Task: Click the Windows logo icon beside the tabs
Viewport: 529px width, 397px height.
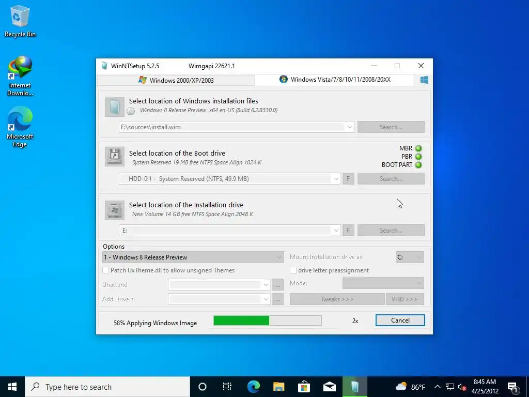Action: pos(424,80)
